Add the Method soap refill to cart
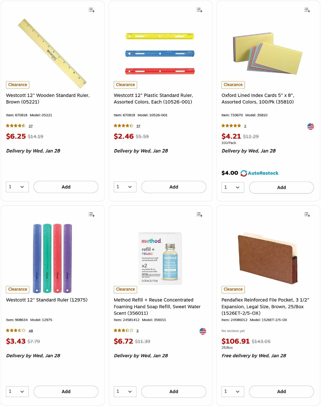 coord(174,392)
